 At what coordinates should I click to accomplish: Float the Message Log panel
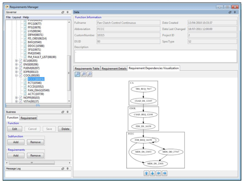click(63, 168)
